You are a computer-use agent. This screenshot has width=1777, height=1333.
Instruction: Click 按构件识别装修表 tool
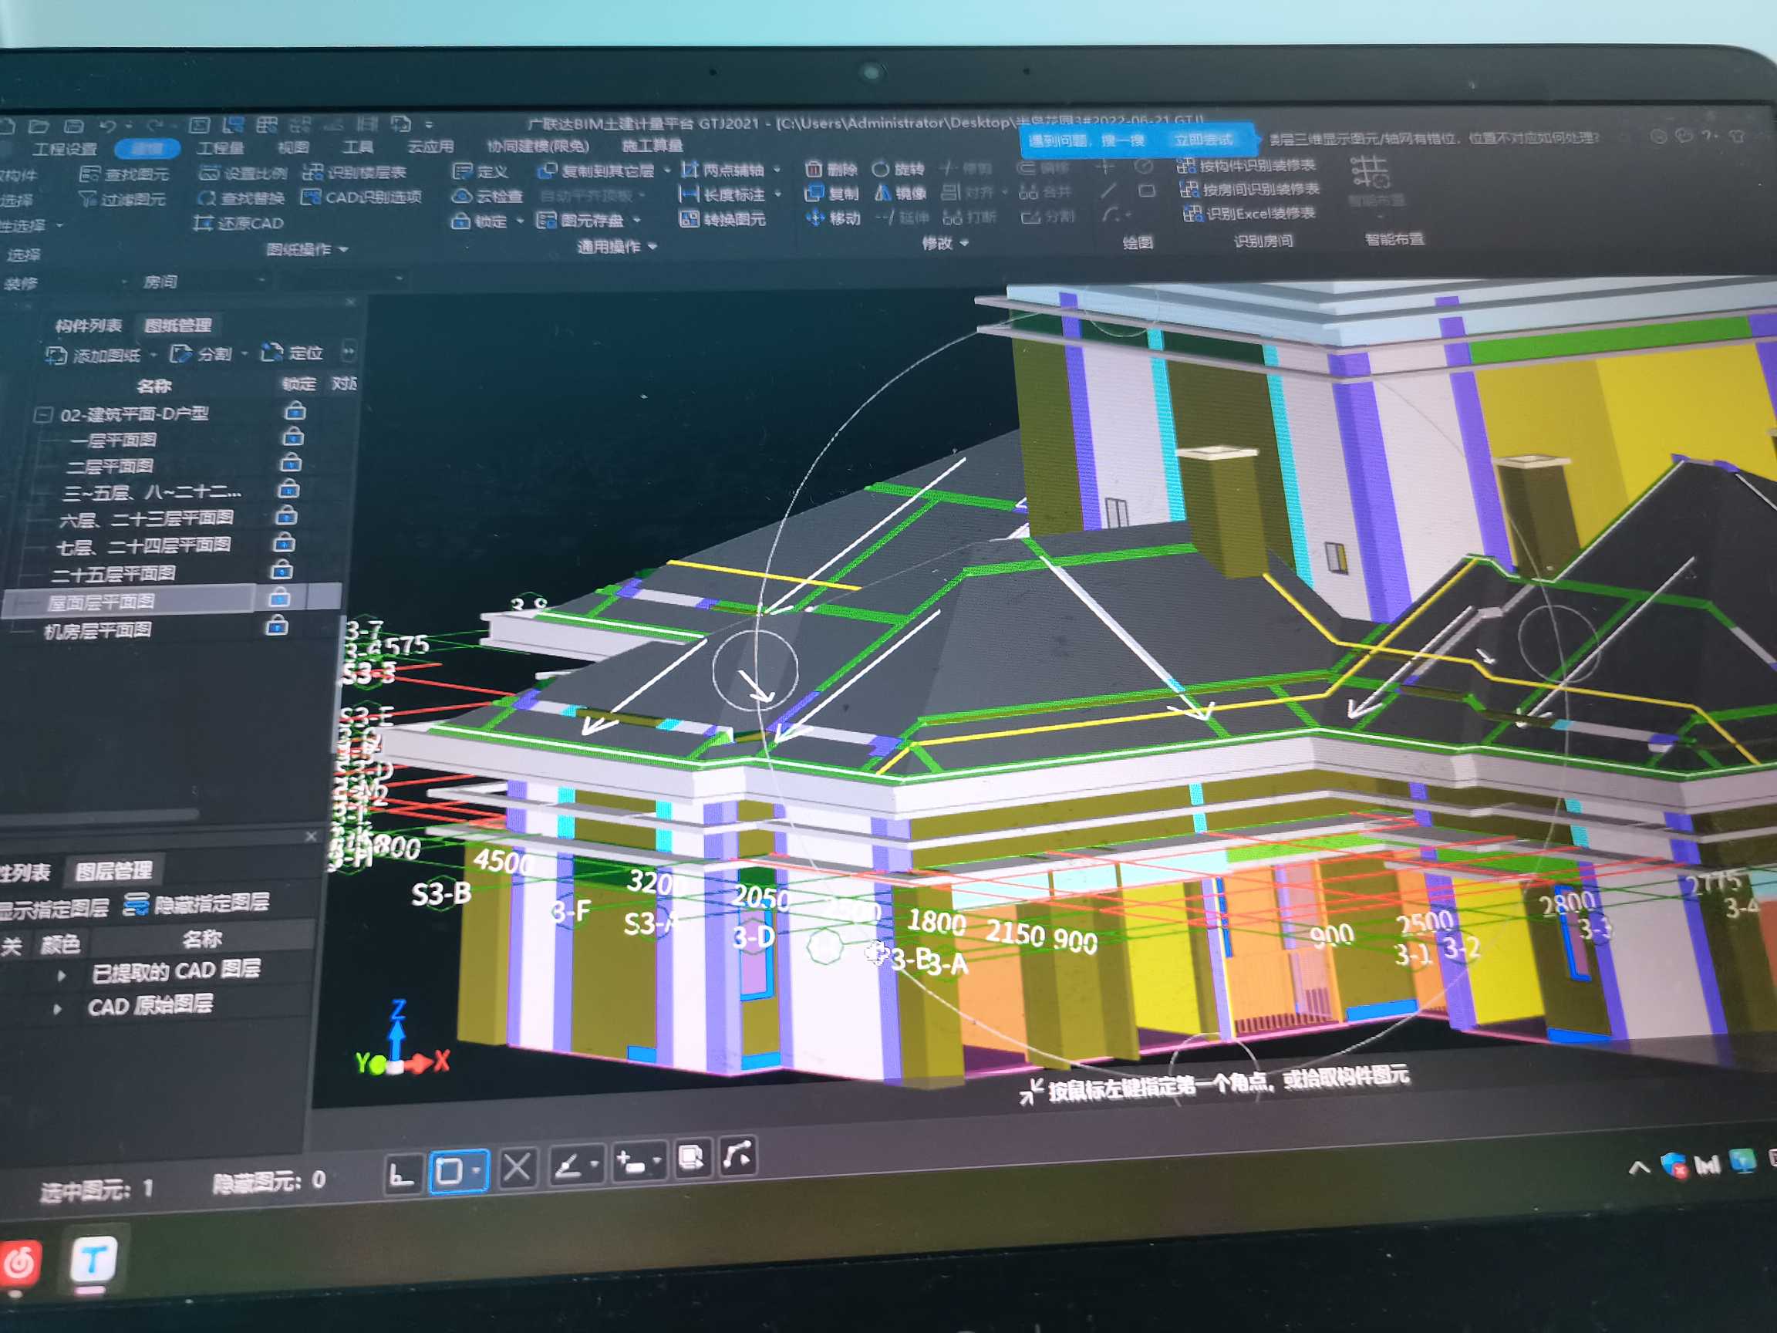point(1247,166)
